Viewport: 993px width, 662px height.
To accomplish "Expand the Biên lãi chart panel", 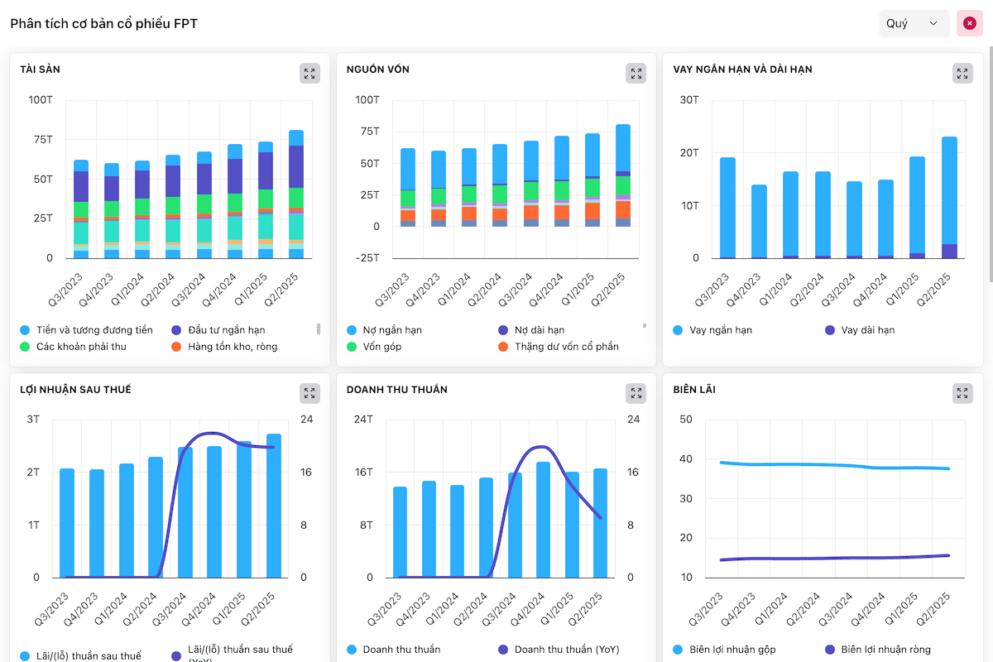I will 962,394.
